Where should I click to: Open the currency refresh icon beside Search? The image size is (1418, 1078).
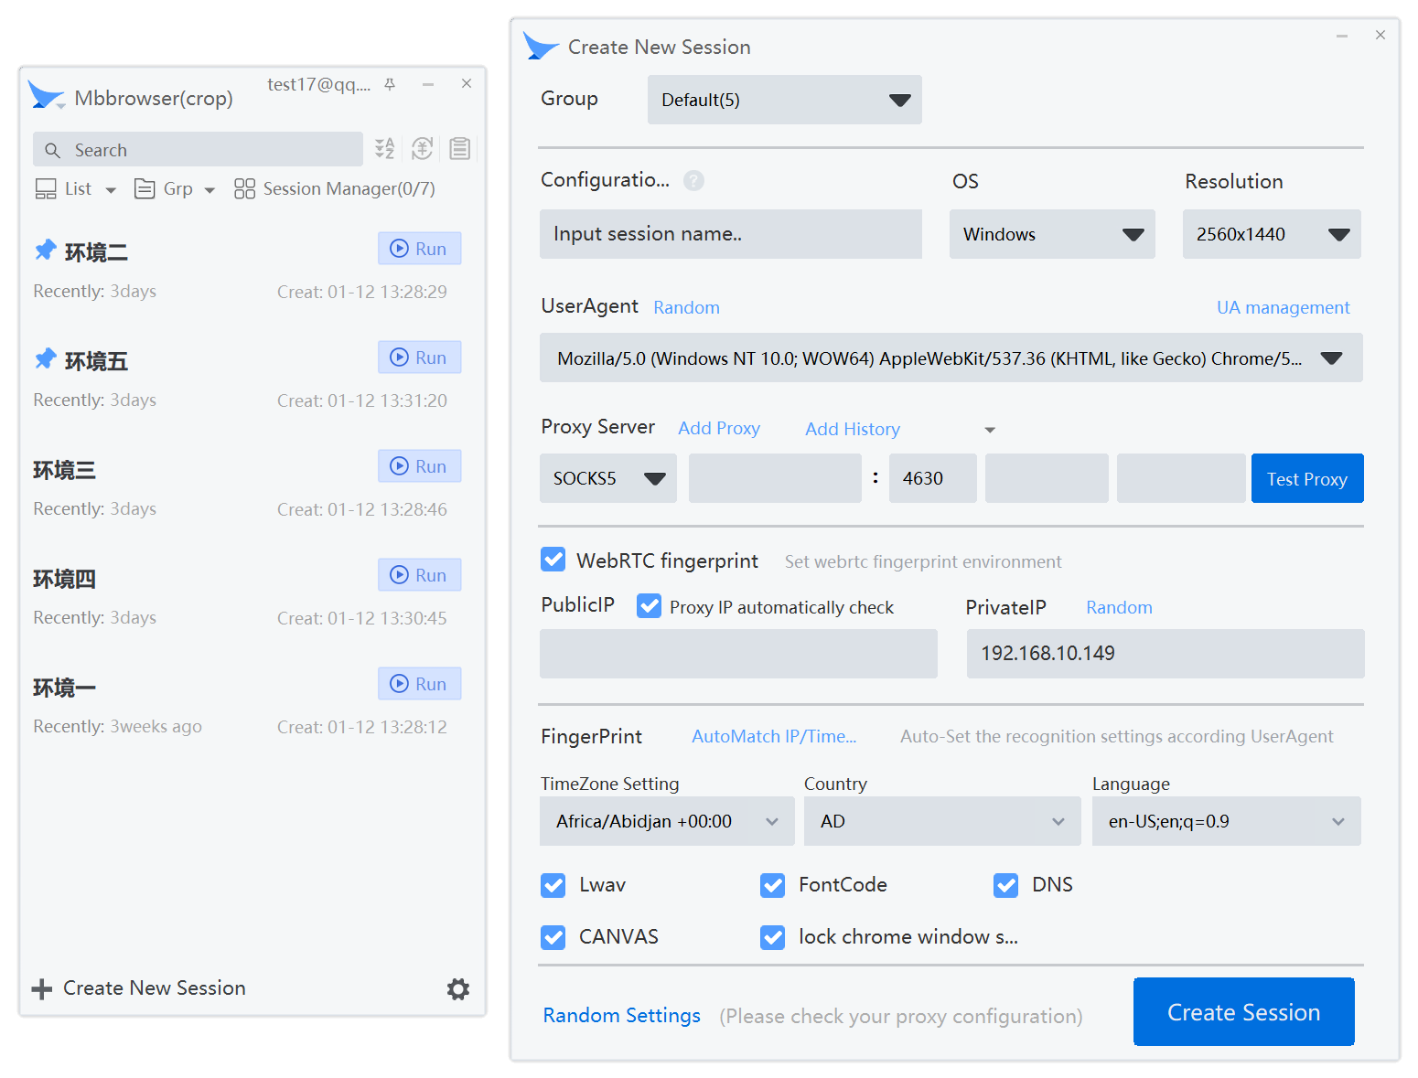click(422, 148)
